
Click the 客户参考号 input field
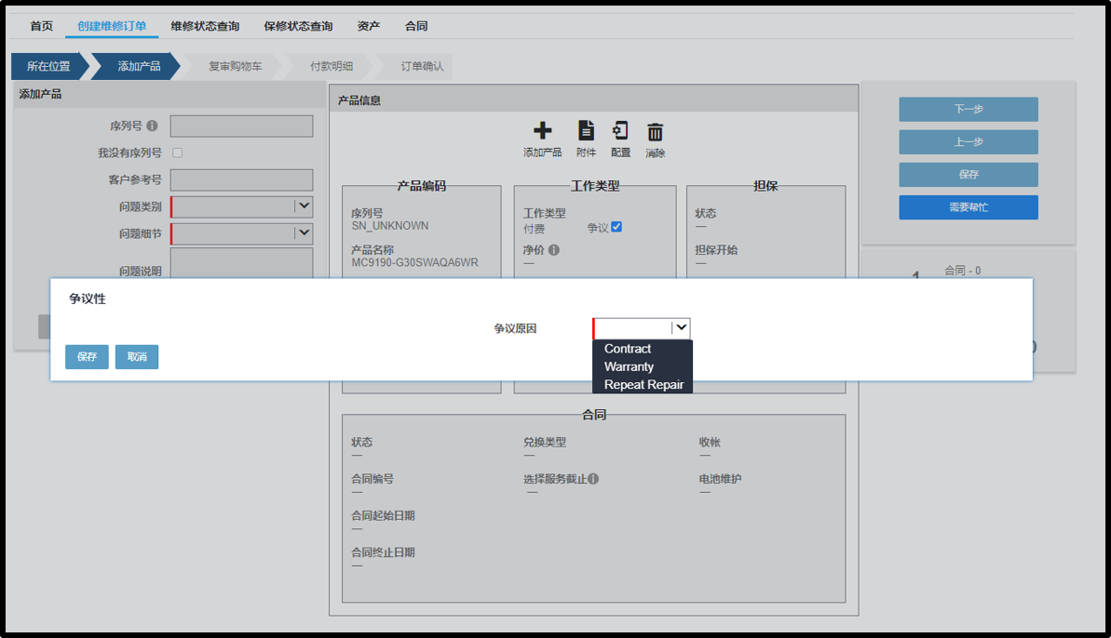coord(241,179)
